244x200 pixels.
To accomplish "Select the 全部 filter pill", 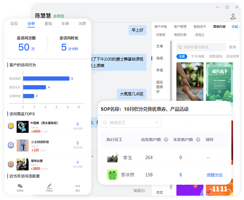I will pyautogui.click(x=182, y=57).
